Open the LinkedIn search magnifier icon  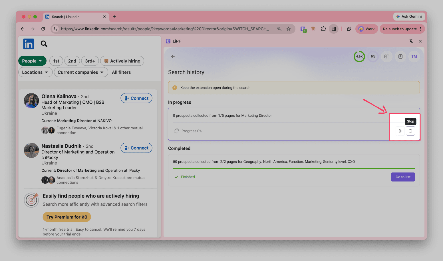[x=44, y=44]
